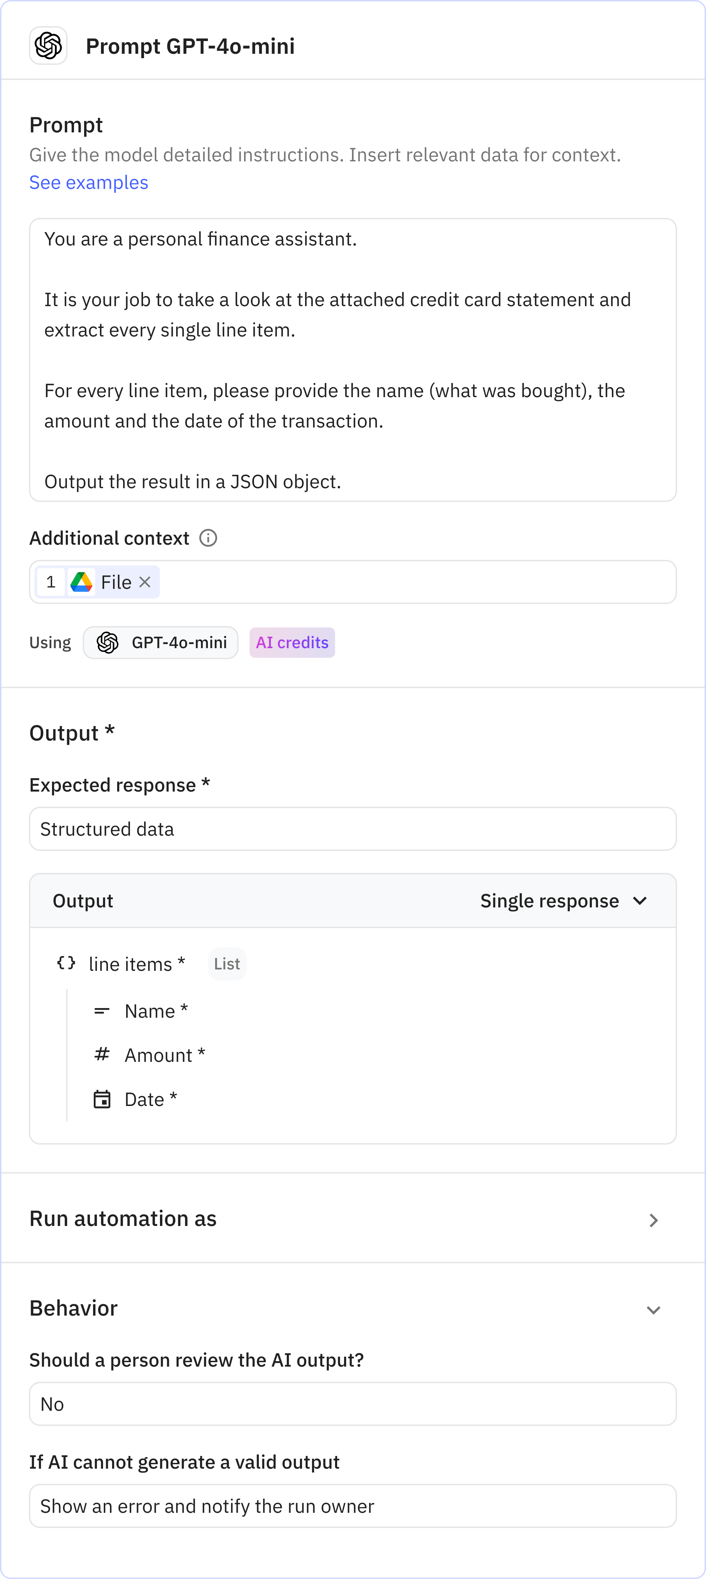Open the person review dropdown showing No
Image resolution: width=706 pixels, height=1579 pixels.
click(352, 1404)
